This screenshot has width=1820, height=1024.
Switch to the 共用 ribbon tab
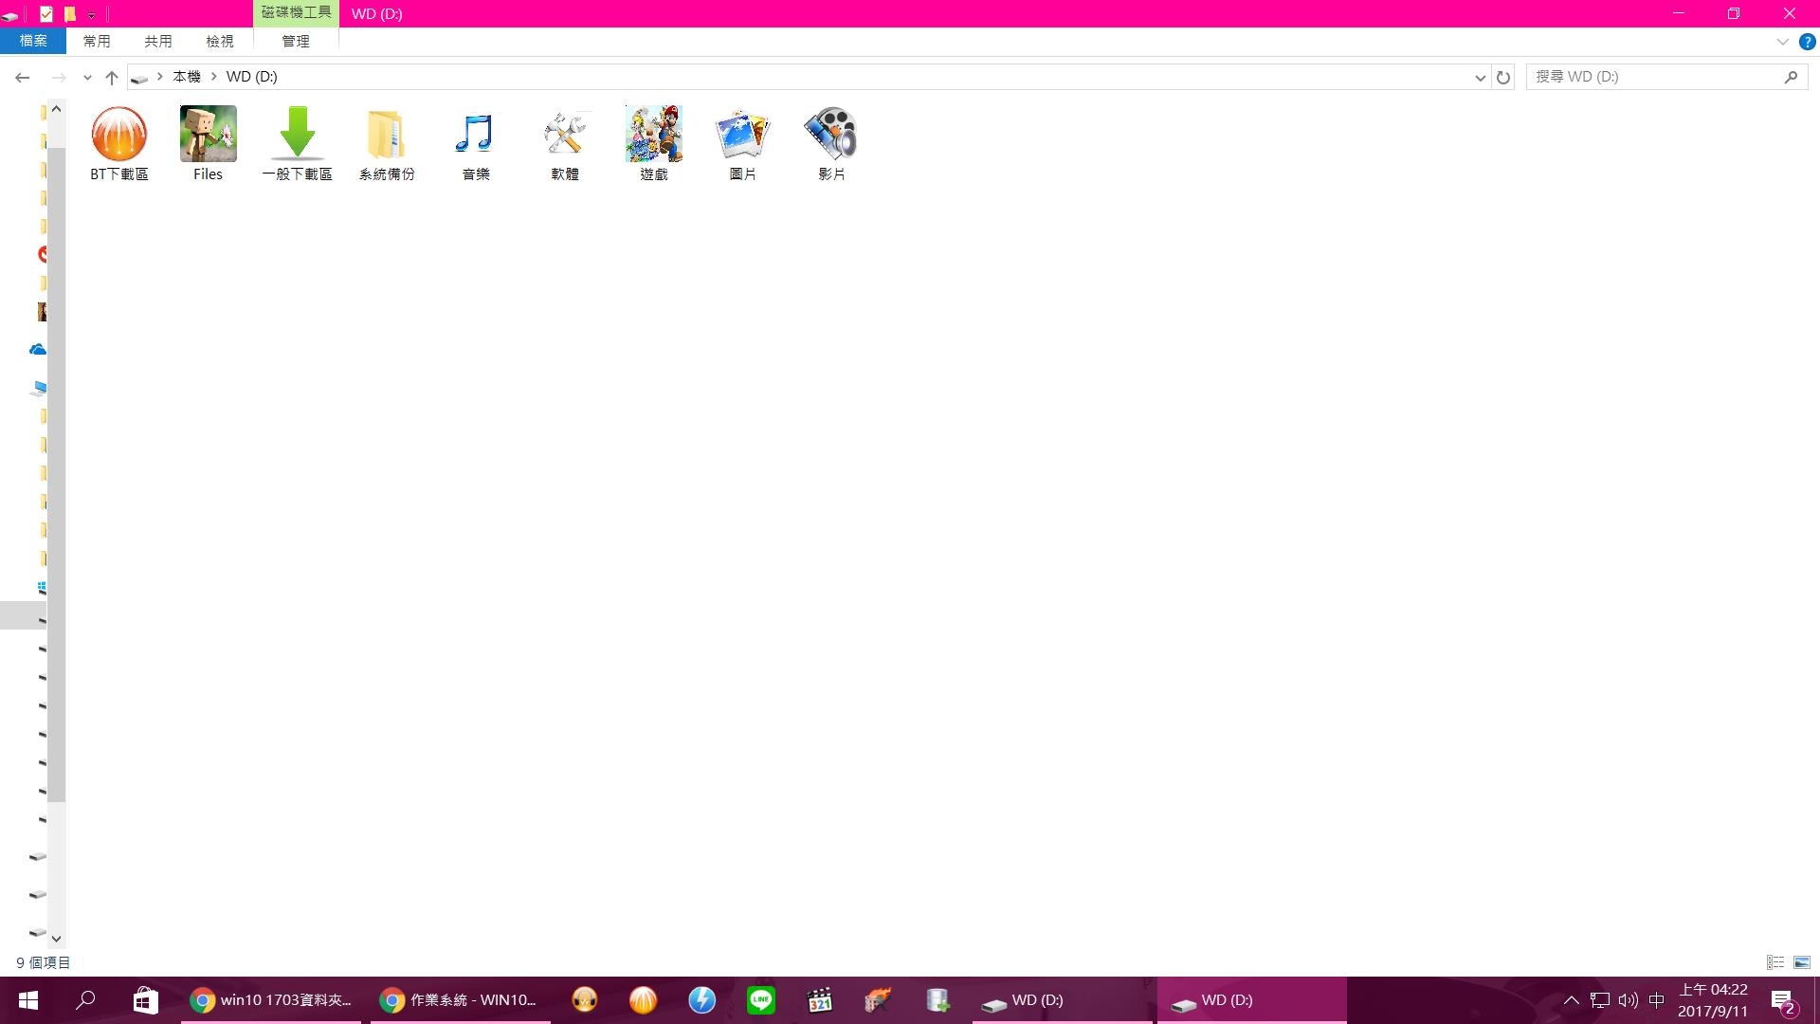(x=158, y=41)
